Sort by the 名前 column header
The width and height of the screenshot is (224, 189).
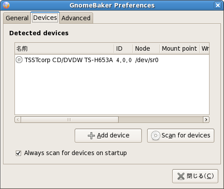point(65,48)
